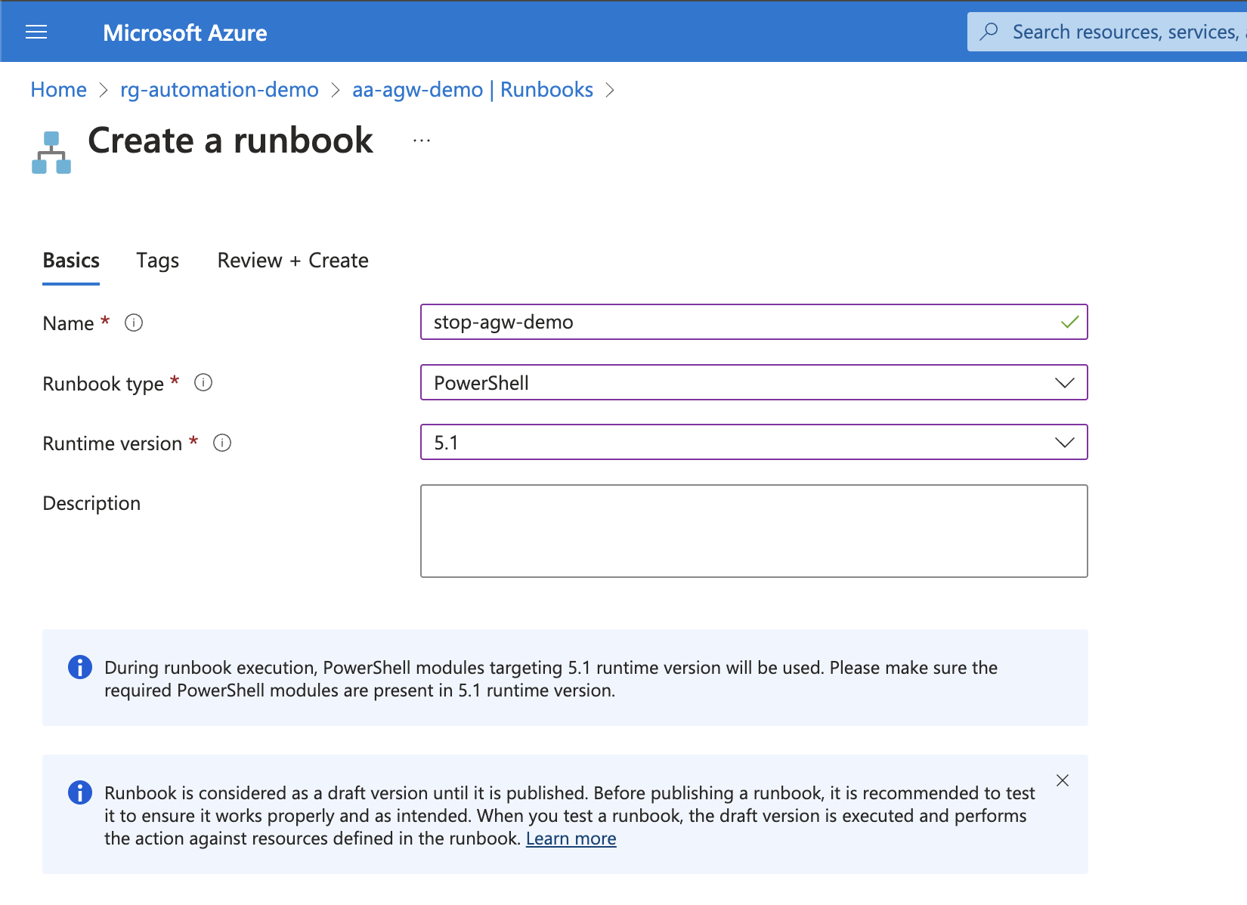Show info tooltip for Name field
Image resolution: width=1247 pixels, height=905 pixels.
pyautogui.click(x=134, y=323)
